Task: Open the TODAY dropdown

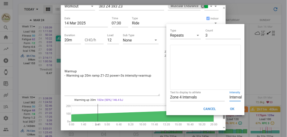Action: [x=31, y=9]
